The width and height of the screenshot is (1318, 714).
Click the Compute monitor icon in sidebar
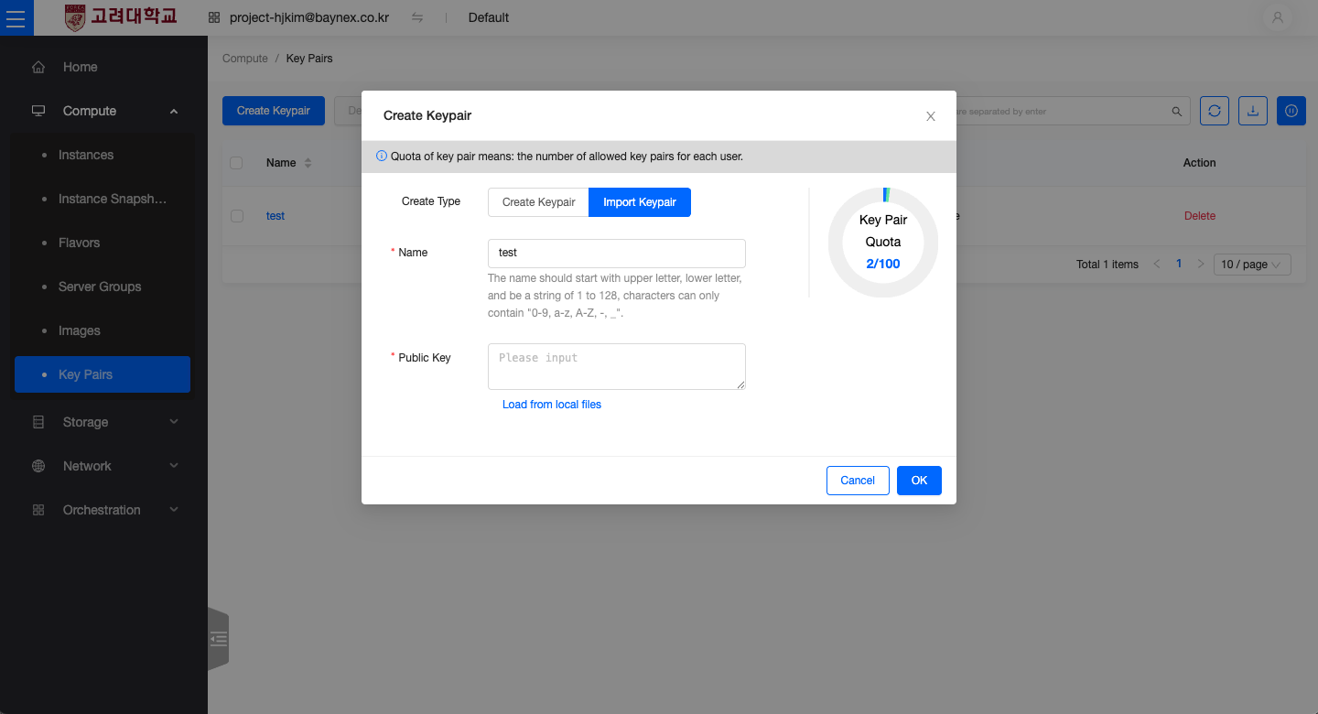pyautogui.click(x=38, y=111)
